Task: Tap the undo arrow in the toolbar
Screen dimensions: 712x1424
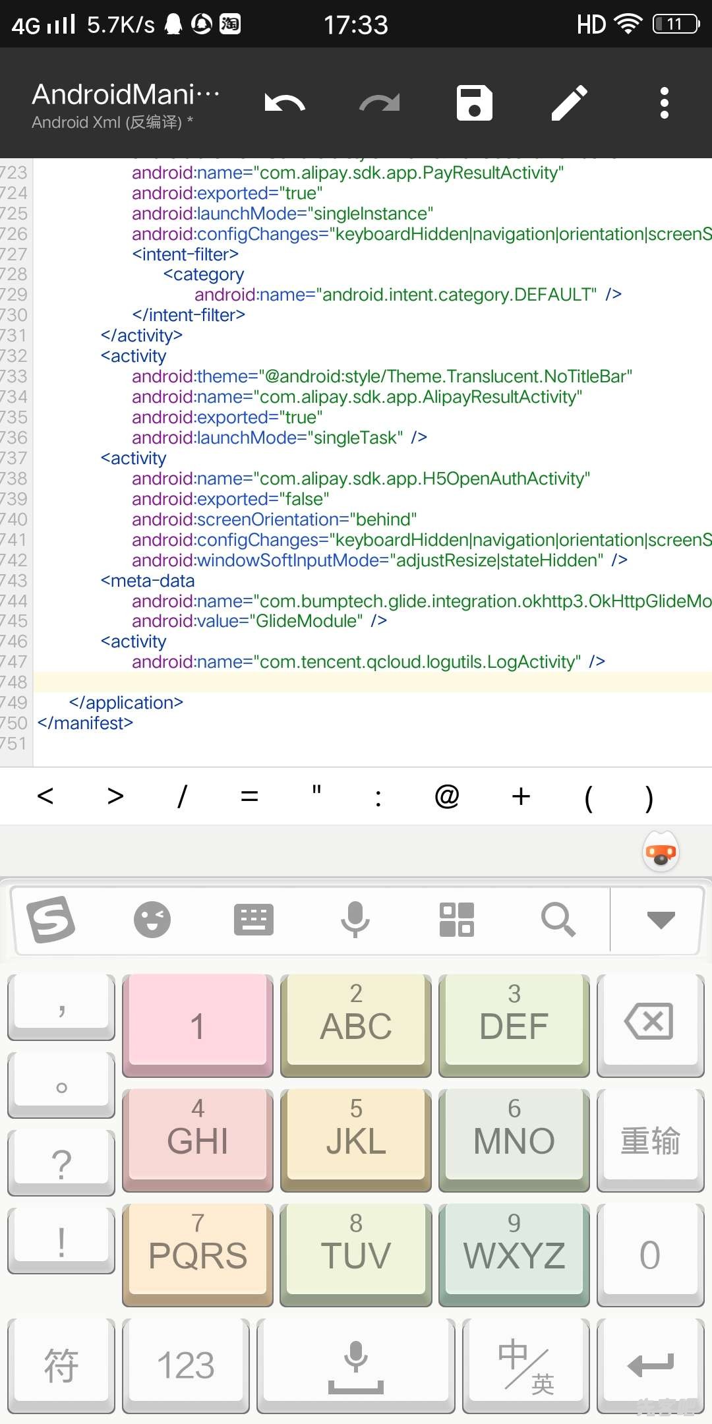Action: pos(285,104)
